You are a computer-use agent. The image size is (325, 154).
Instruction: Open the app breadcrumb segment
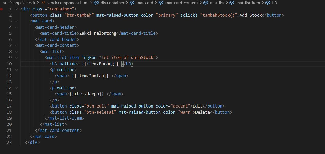(x=17, y=3)
